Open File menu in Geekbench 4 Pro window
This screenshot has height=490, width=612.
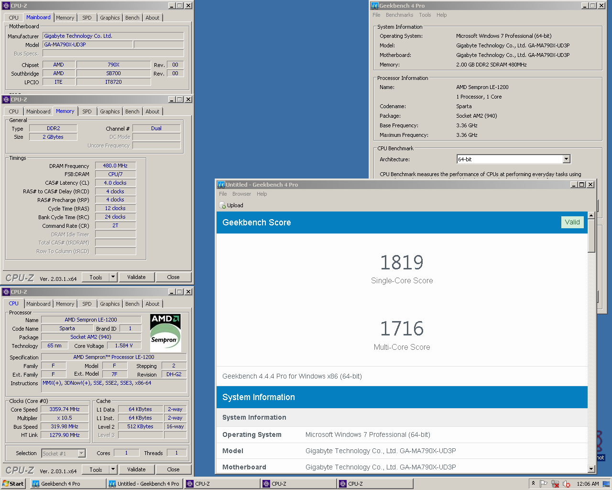click(x=376, y=15)
